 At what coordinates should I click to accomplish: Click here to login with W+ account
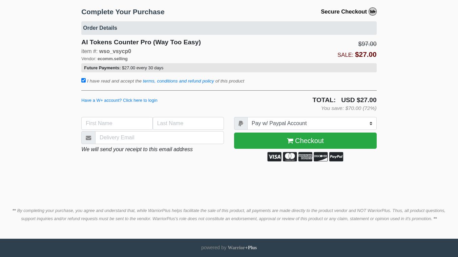click(x=119, y=100)
